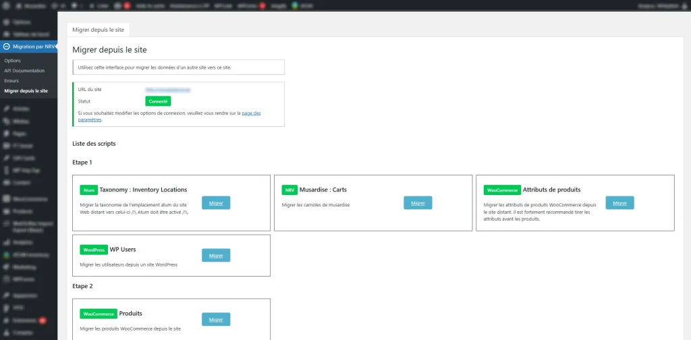Switch to the Migrer depuis le site tab
Image resolution: width=691 pixels, height=340 pixels.
point(99,30)
